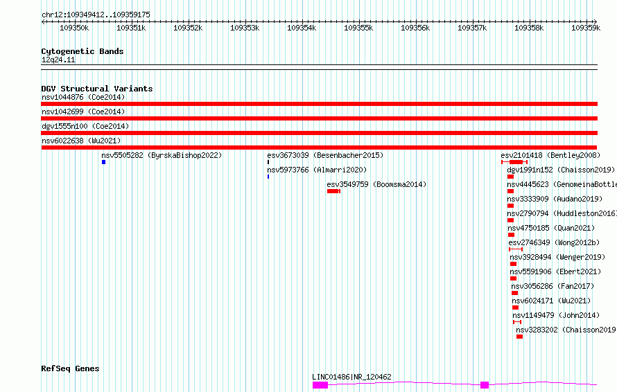Image resolution: width=617 pixels, height=392 pixels.
Task: Open nsv3333909 (Audano2019) variant label
Action: 555,199
